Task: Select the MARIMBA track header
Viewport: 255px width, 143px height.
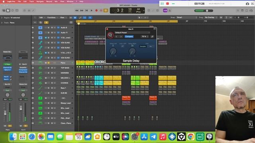Action: coord(53,73)
